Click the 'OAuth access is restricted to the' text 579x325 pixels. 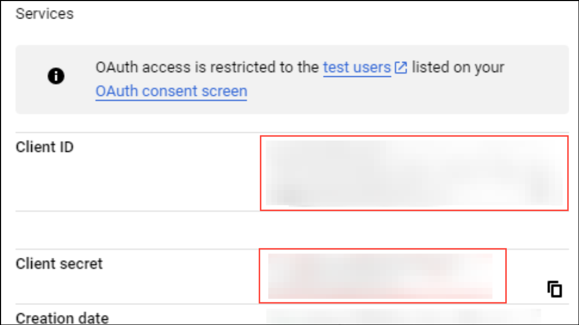(208, 68)
